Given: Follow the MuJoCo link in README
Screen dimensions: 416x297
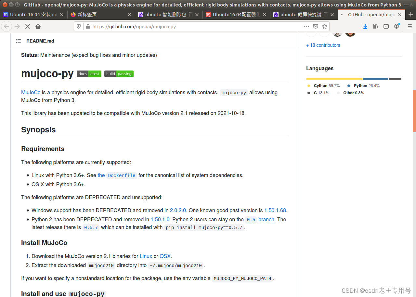Looking at the screenshot, I should (x=31, y=92).
